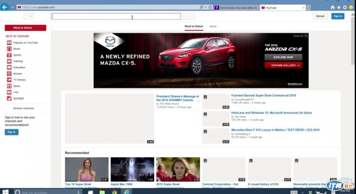Screen dimensions: 356x194
Task: Click the browser forward arrow
Action: (x=12, y=7)
